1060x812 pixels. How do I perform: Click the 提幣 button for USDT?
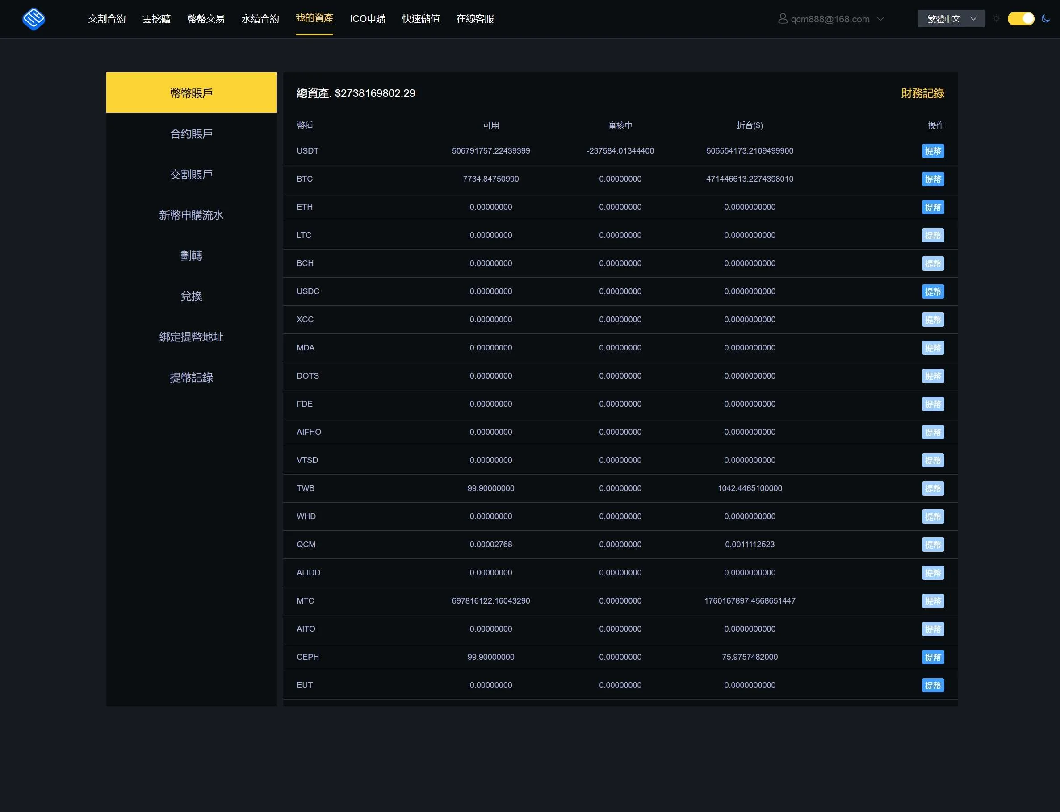pos(932,151)
